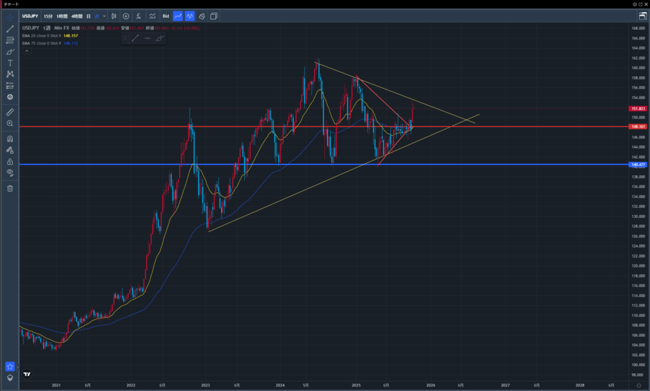Click the zoom in magnifier tool
This screenshot has width=650, height=391.
(10, 123)
